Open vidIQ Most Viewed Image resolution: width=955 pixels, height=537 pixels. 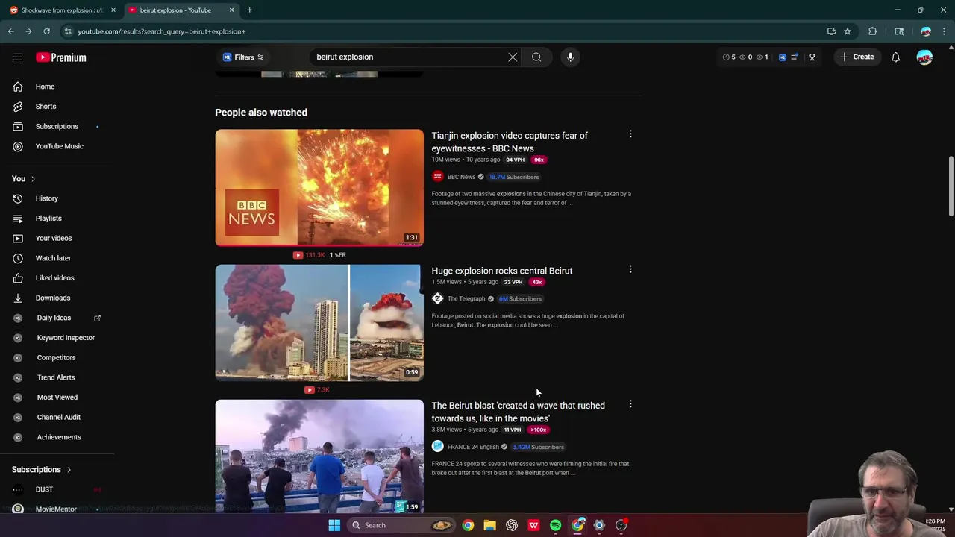coord(57,398)
